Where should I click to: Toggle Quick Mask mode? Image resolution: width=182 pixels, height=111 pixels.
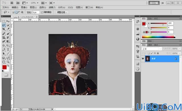pos(6,75)
